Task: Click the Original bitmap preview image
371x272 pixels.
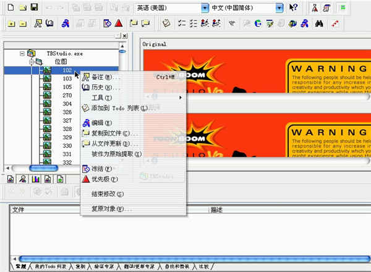Action: click(257, 71)
